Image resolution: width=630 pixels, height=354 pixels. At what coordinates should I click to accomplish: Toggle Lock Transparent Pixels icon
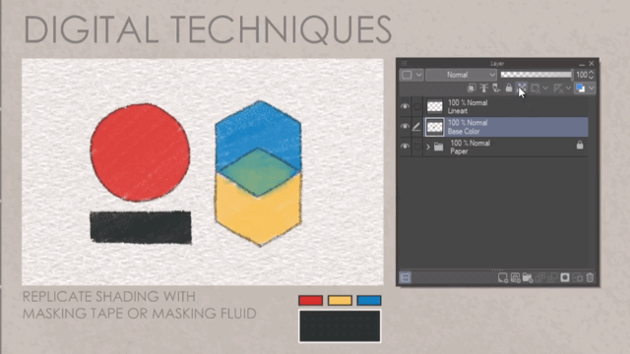coord(521,88)
